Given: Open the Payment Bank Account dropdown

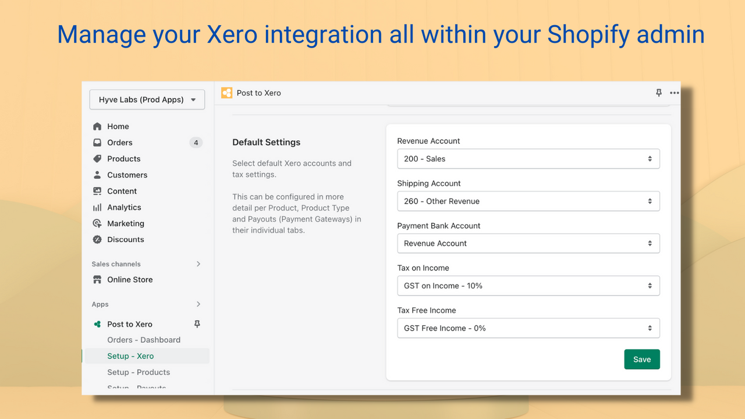Looking at the screenshot, I should pos(528,243).
